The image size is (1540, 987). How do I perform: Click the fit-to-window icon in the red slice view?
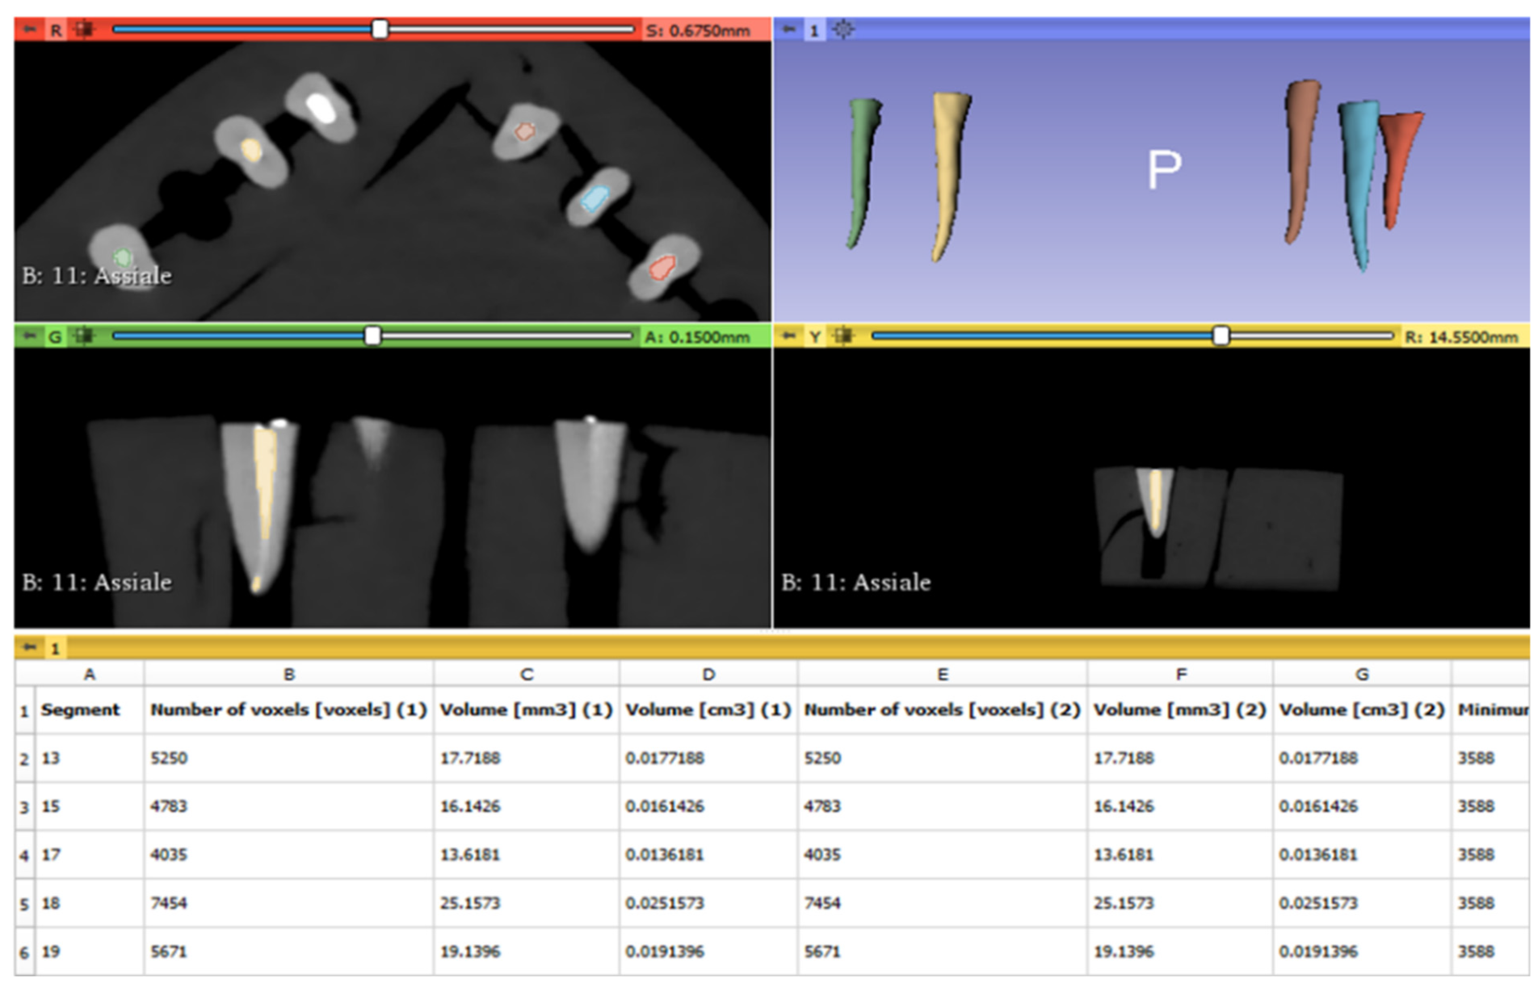tap(83, 29)
